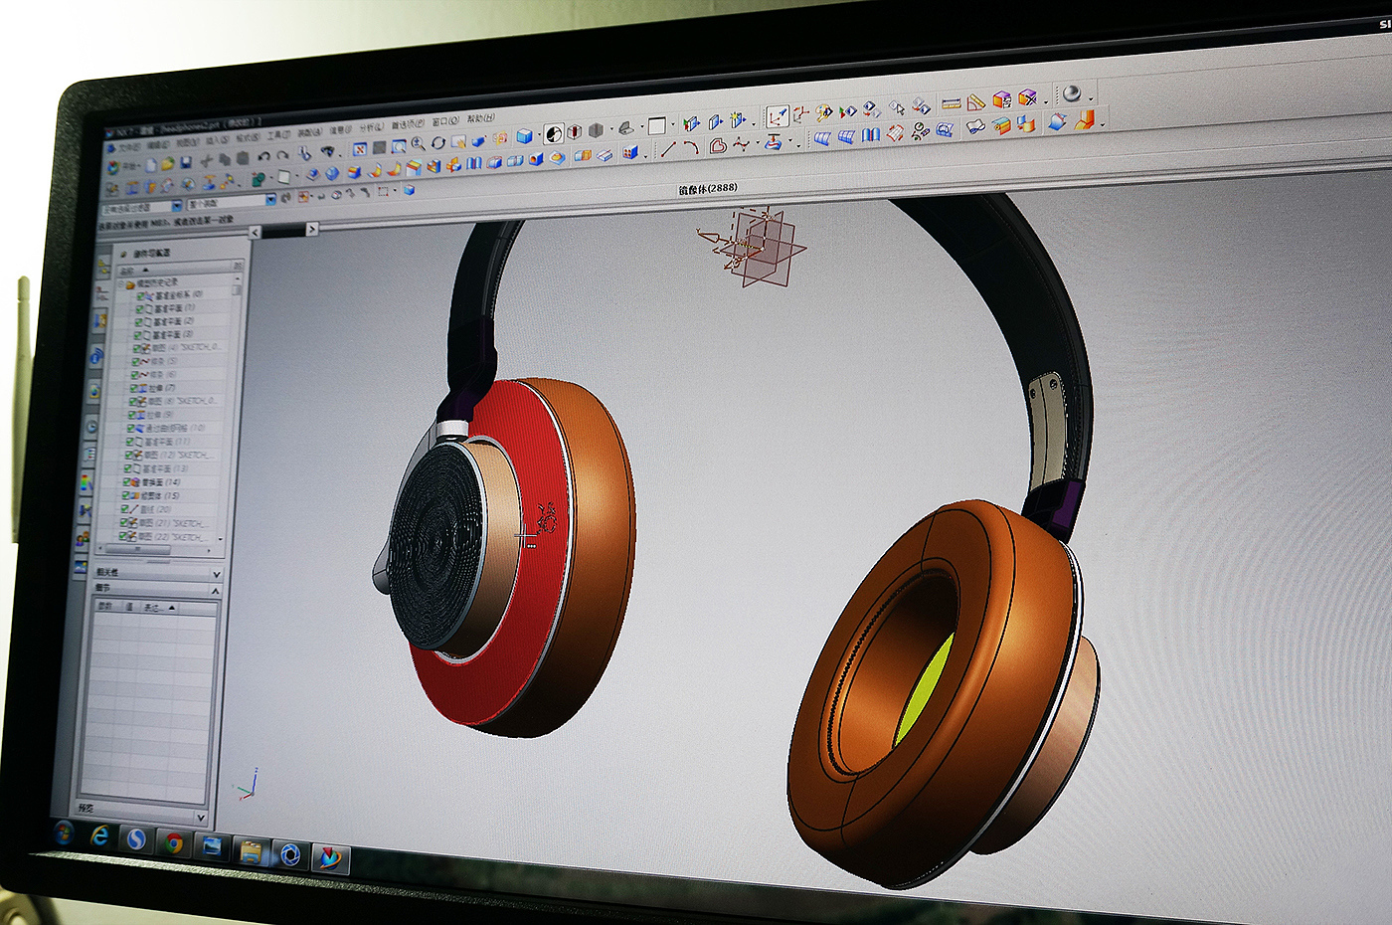The image size is (1392, 925).
Task: Open the 窗口(O) menu
Action: coord(445,122)
